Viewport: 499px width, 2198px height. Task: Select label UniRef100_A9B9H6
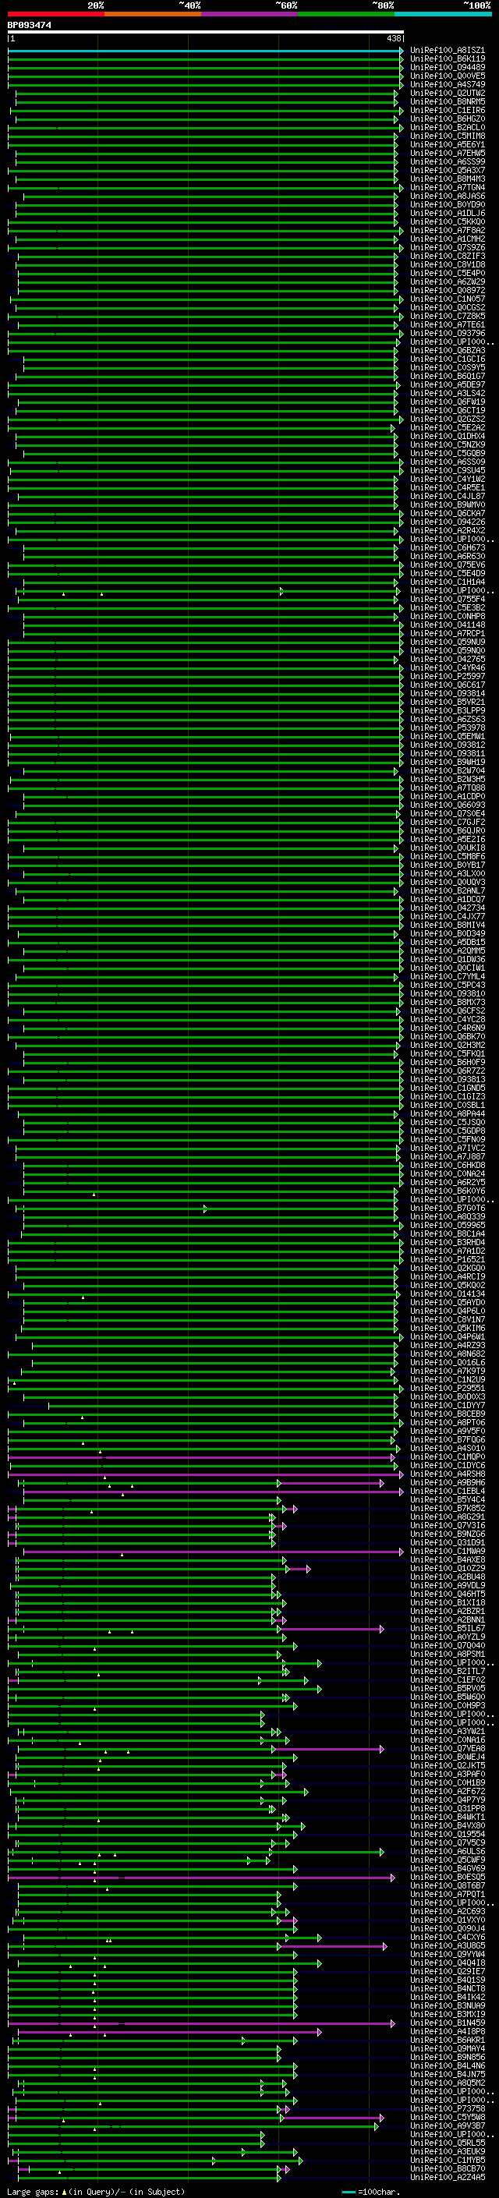tap(448, 1482)
